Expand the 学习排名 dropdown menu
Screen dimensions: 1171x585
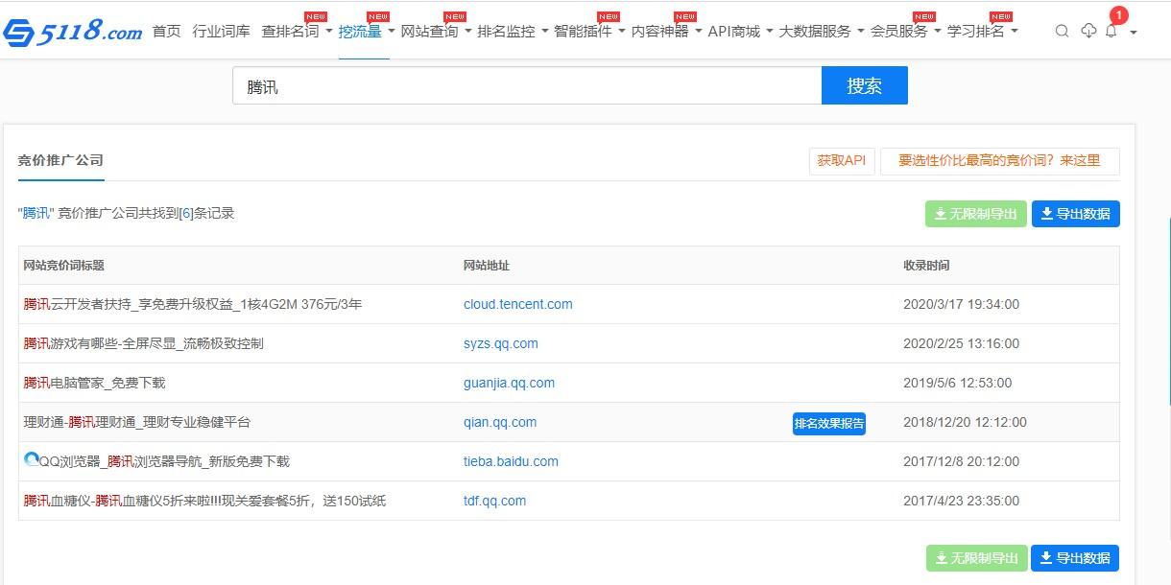(983, 31)
